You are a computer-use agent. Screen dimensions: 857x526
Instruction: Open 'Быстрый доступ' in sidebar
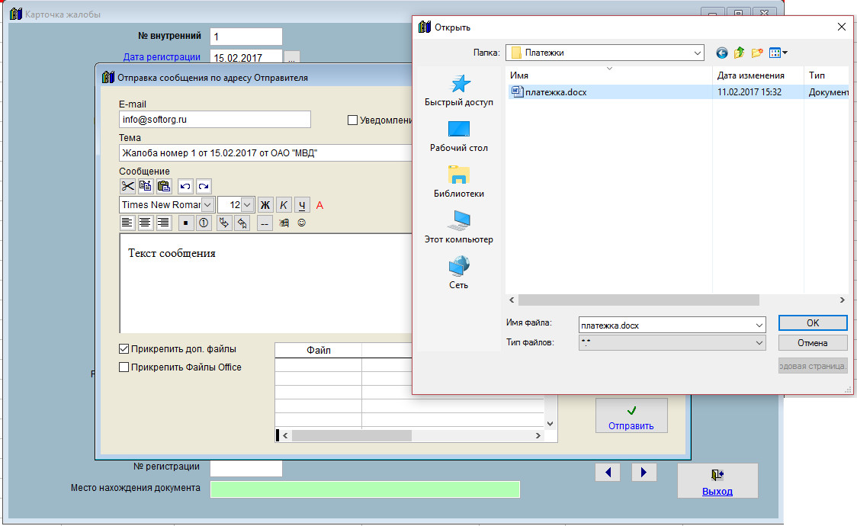pos(458,91)
